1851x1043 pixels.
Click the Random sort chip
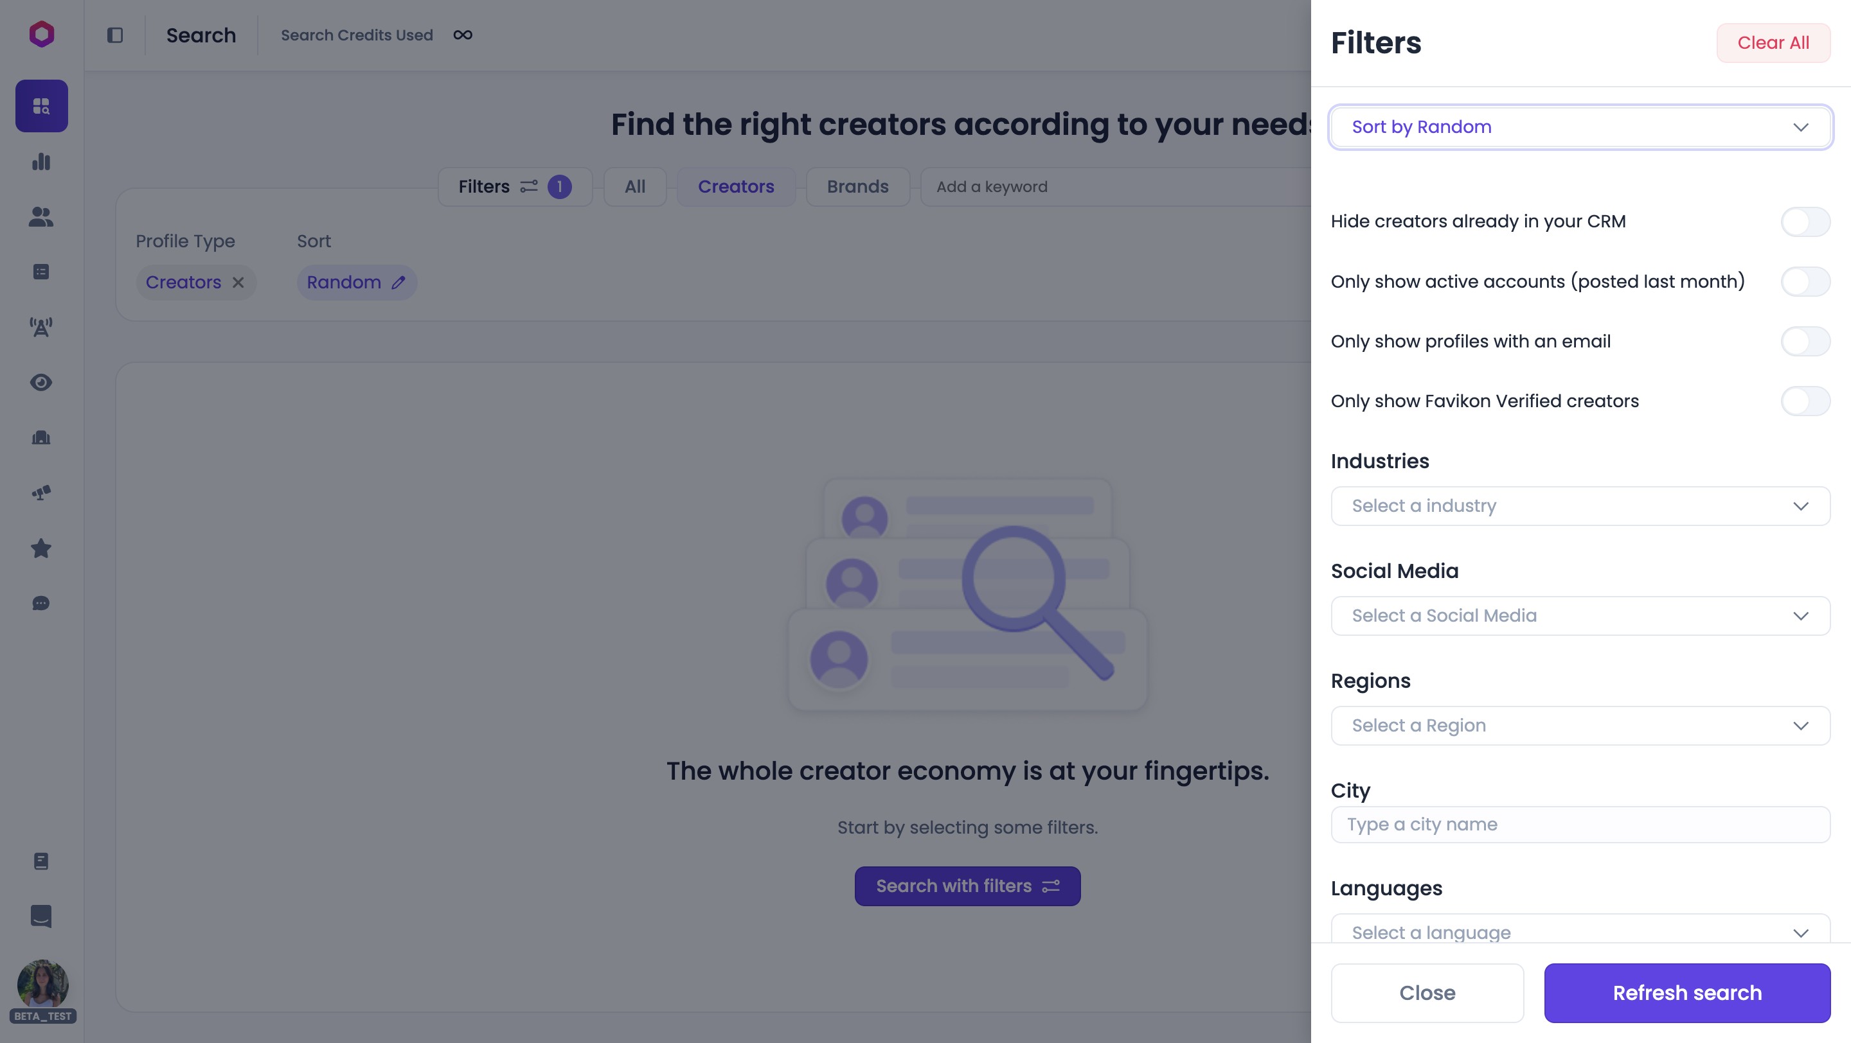click(x=357, y=283)
